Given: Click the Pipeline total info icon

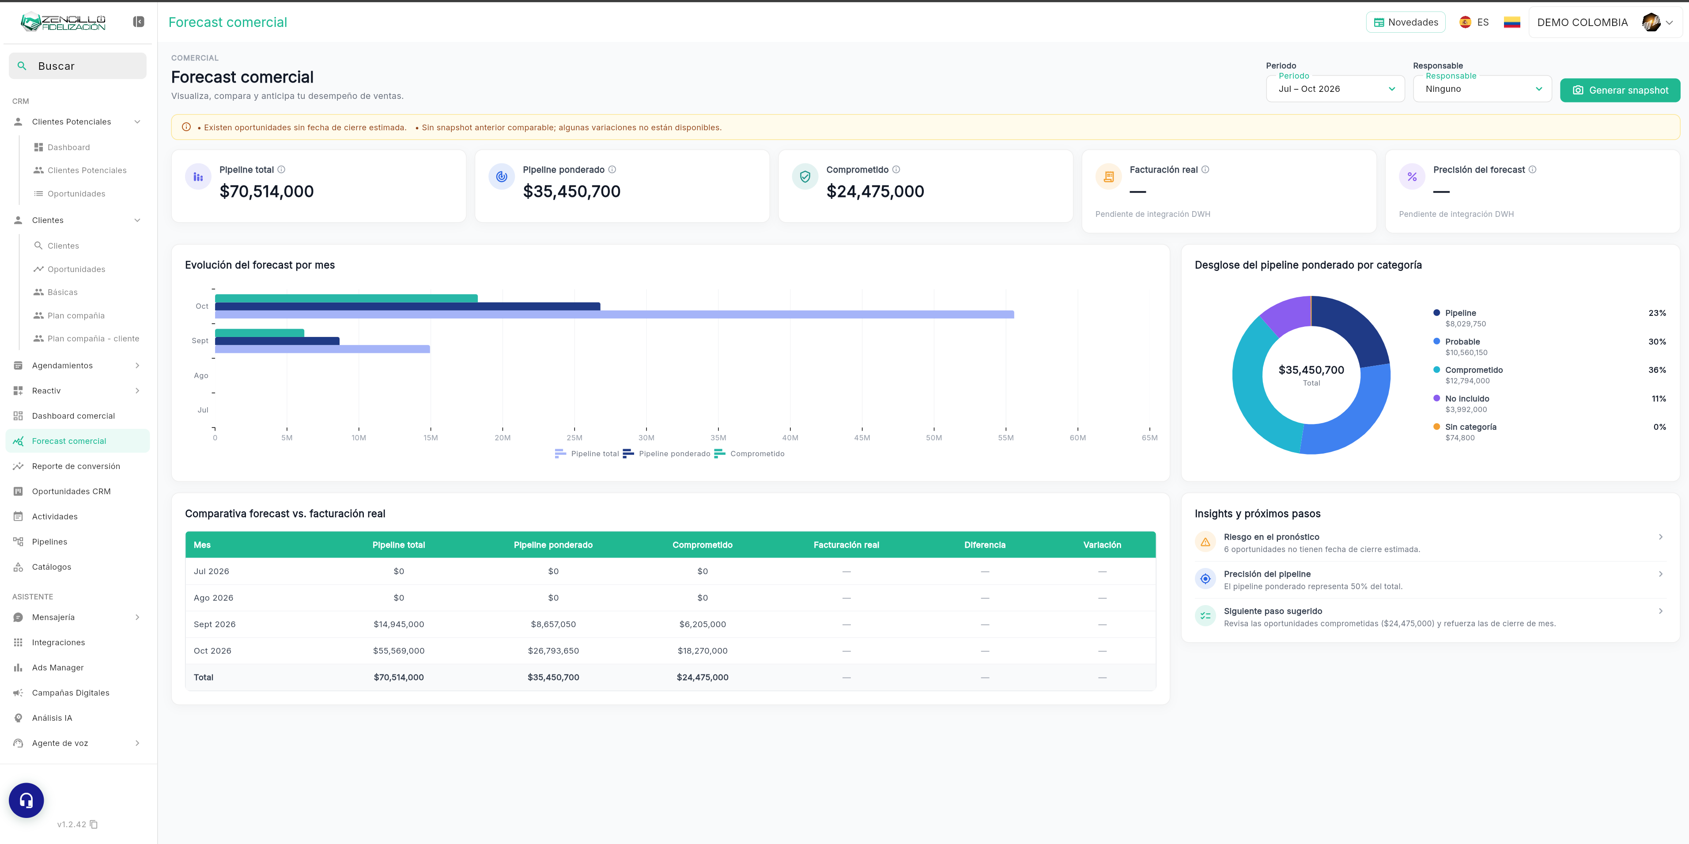Looking at the screenshot, I should click(281, 169).
